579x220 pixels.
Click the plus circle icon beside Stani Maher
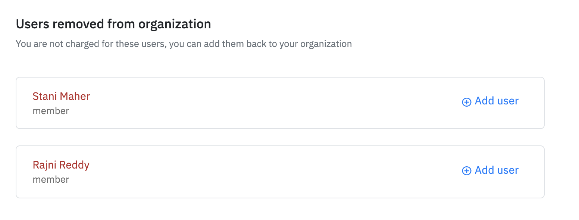466,102
